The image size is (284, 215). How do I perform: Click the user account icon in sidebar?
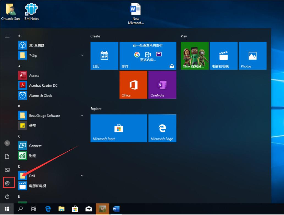coord(7,143)
